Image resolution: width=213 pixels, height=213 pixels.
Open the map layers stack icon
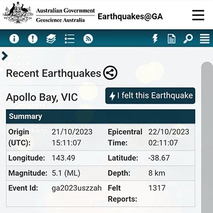click(x=51, y=38)
